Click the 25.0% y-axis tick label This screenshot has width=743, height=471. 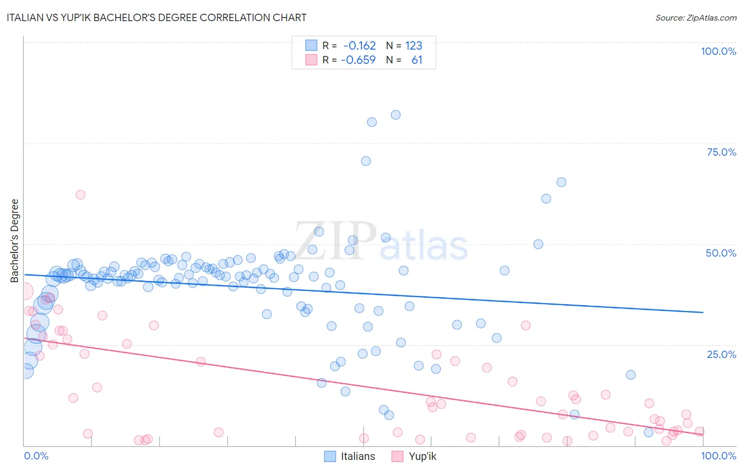click(x=721, y=354)
